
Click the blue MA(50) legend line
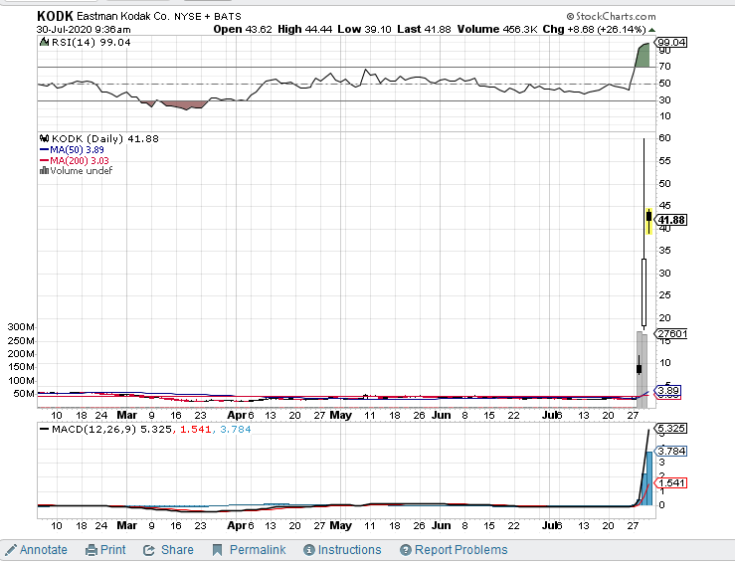[45, 149]
